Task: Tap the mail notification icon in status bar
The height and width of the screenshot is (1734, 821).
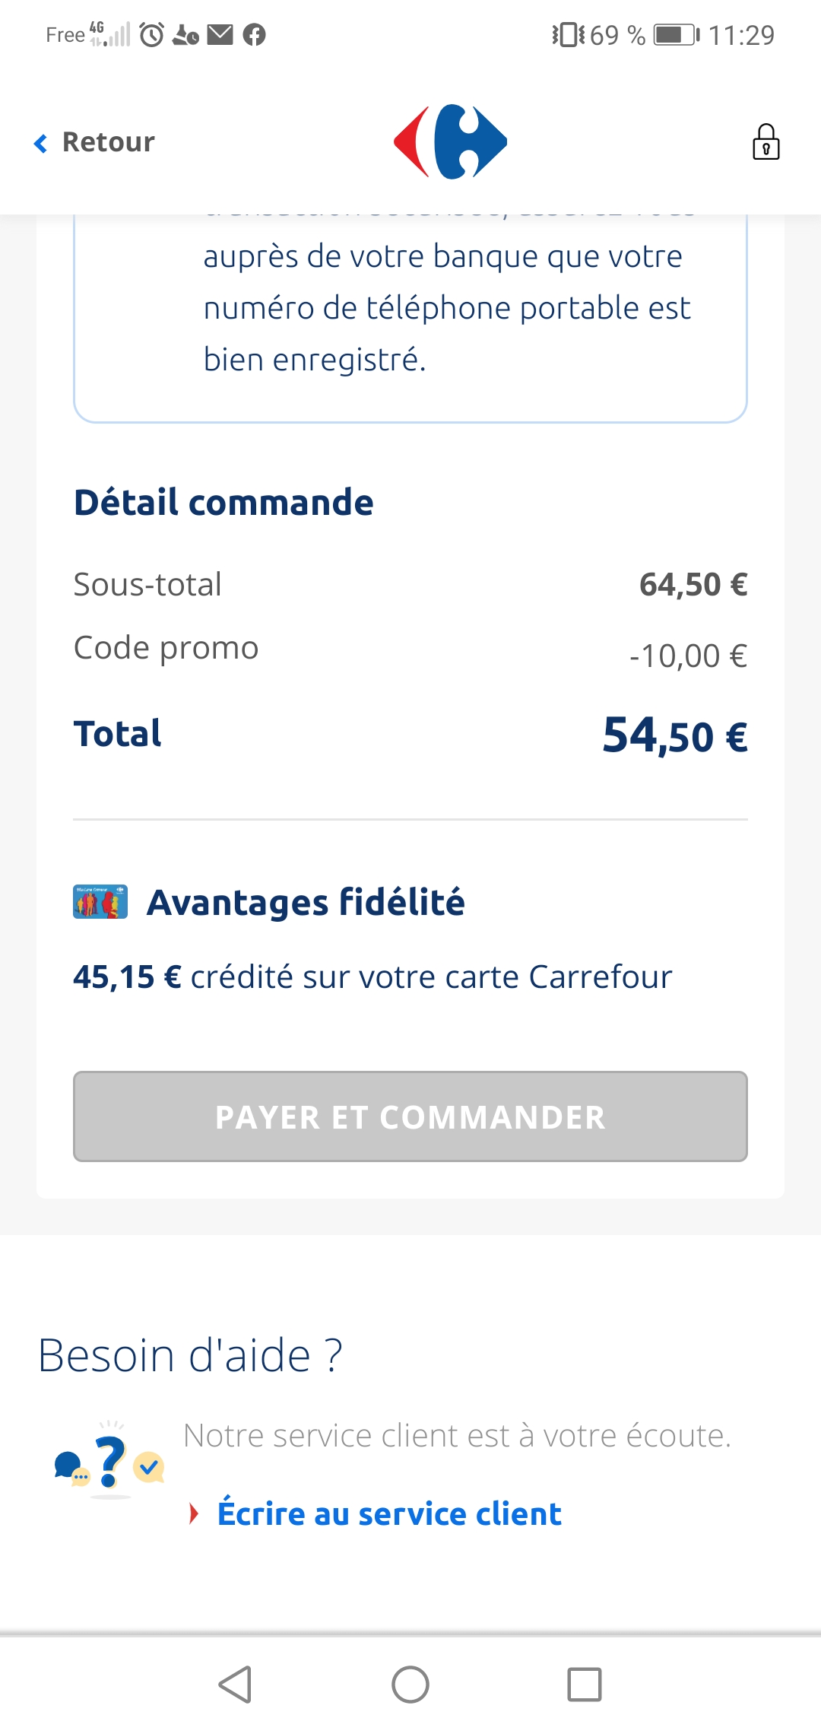Action: (220, 35)
